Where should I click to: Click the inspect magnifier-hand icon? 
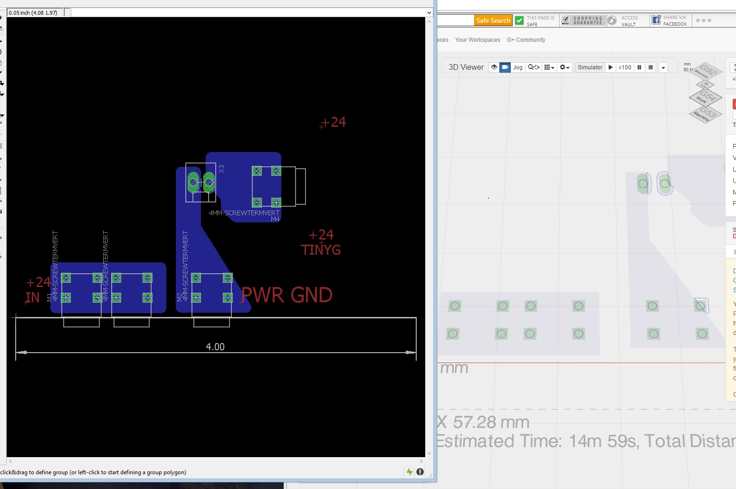(x=534, y=67)
